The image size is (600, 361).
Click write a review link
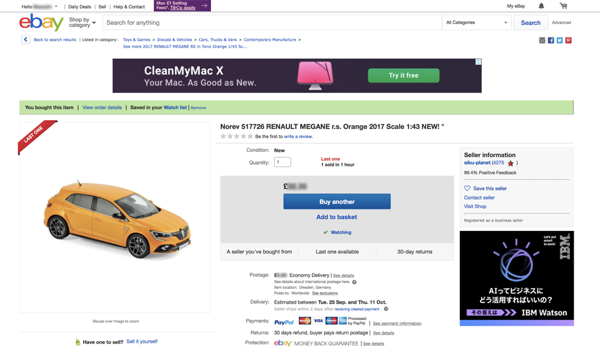tap(298, 137)
